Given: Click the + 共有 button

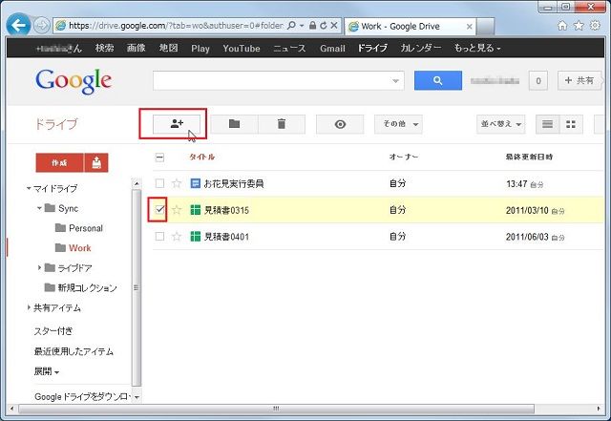Looking at the screenshot, I should pos(579,80).
